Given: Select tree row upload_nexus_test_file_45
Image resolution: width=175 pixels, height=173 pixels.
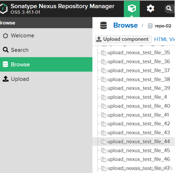Looking at the screenshot, I should coord(134,151).
